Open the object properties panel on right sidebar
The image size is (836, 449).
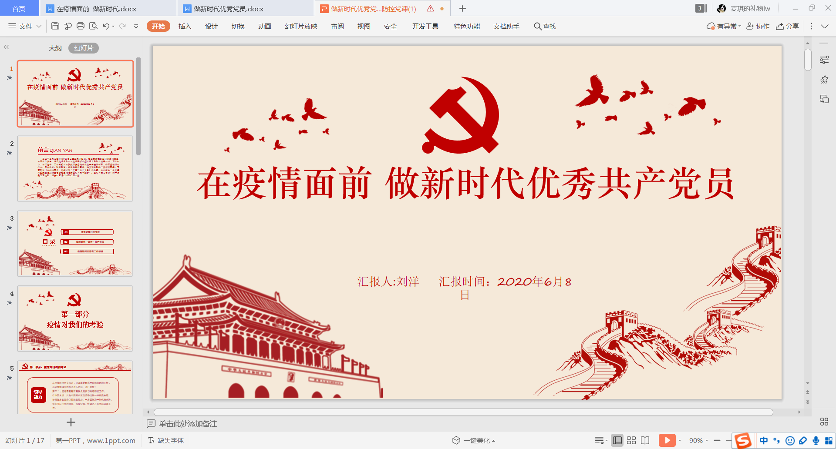[824, 60]
